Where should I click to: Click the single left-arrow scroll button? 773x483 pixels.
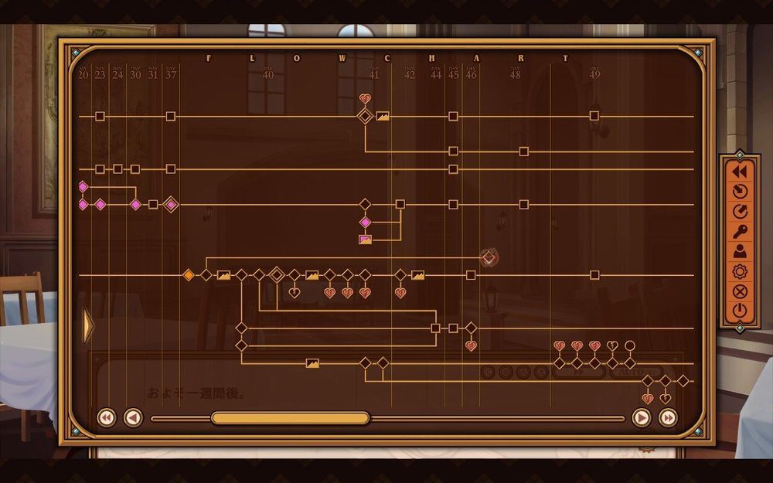coord(133,418)
